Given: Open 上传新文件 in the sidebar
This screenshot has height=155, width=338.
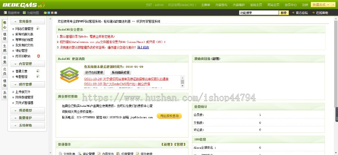Looking at the screenshot, I should pos(23,92).
